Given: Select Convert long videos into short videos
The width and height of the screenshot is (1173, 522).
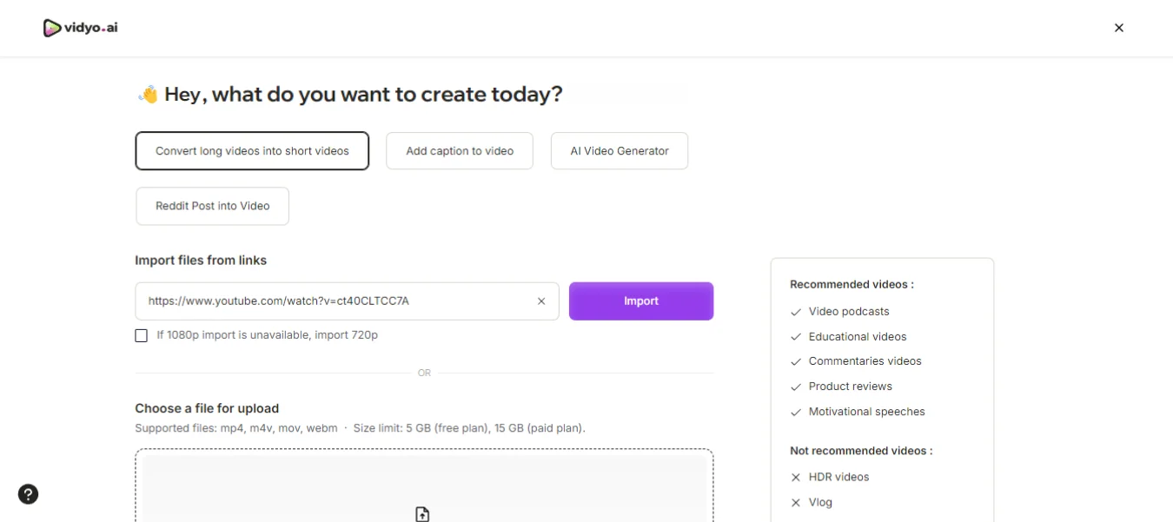Looking at the screenshot, I should tap(252, 151).
